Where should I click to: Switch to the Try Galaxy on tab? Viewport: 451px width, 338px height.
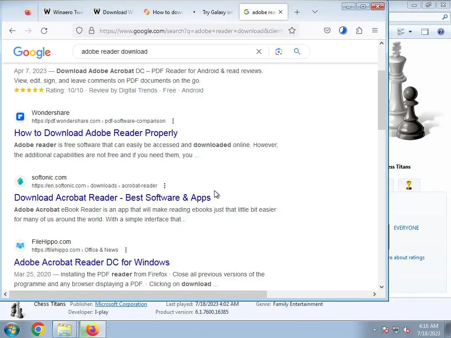point(214,12)
